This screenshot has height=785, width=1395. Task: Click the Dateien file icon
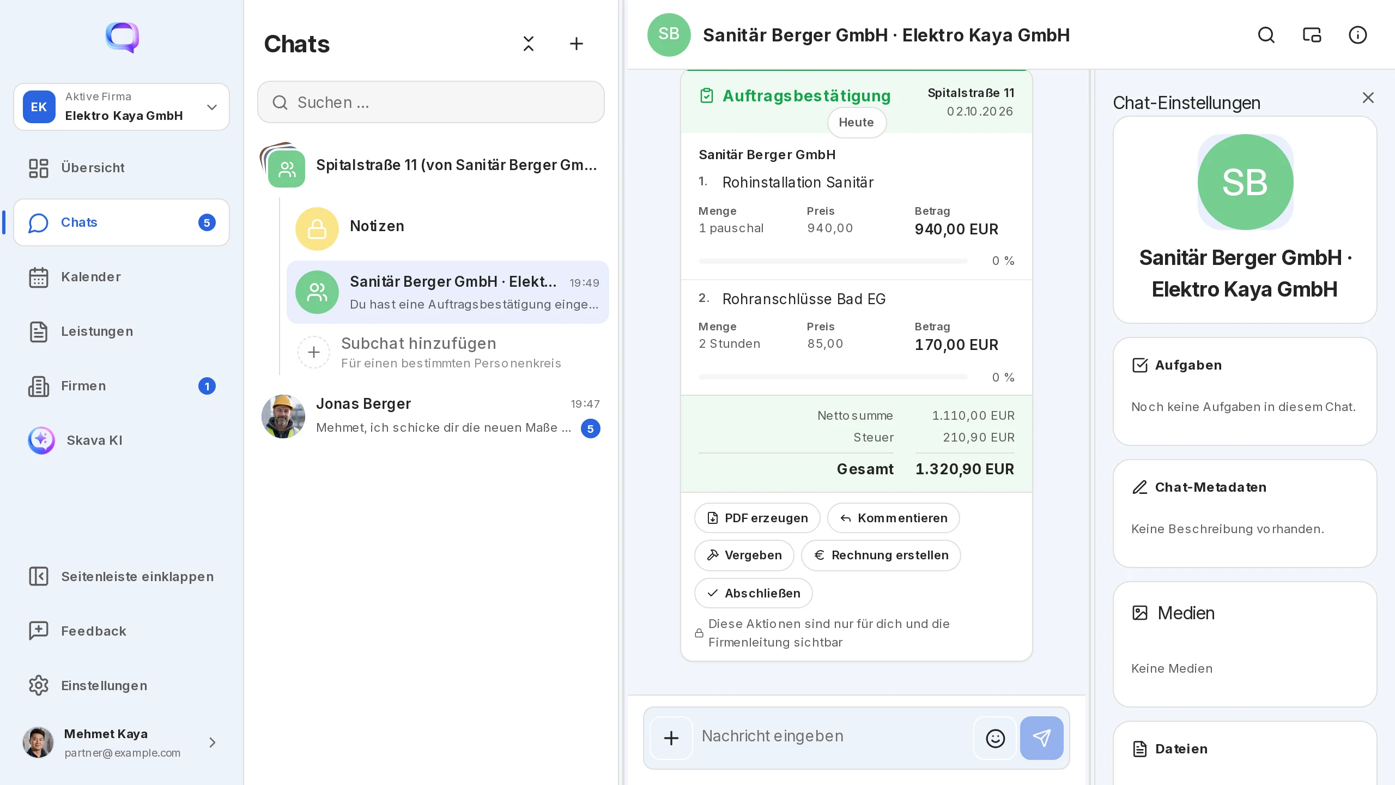click(1140, 749)
